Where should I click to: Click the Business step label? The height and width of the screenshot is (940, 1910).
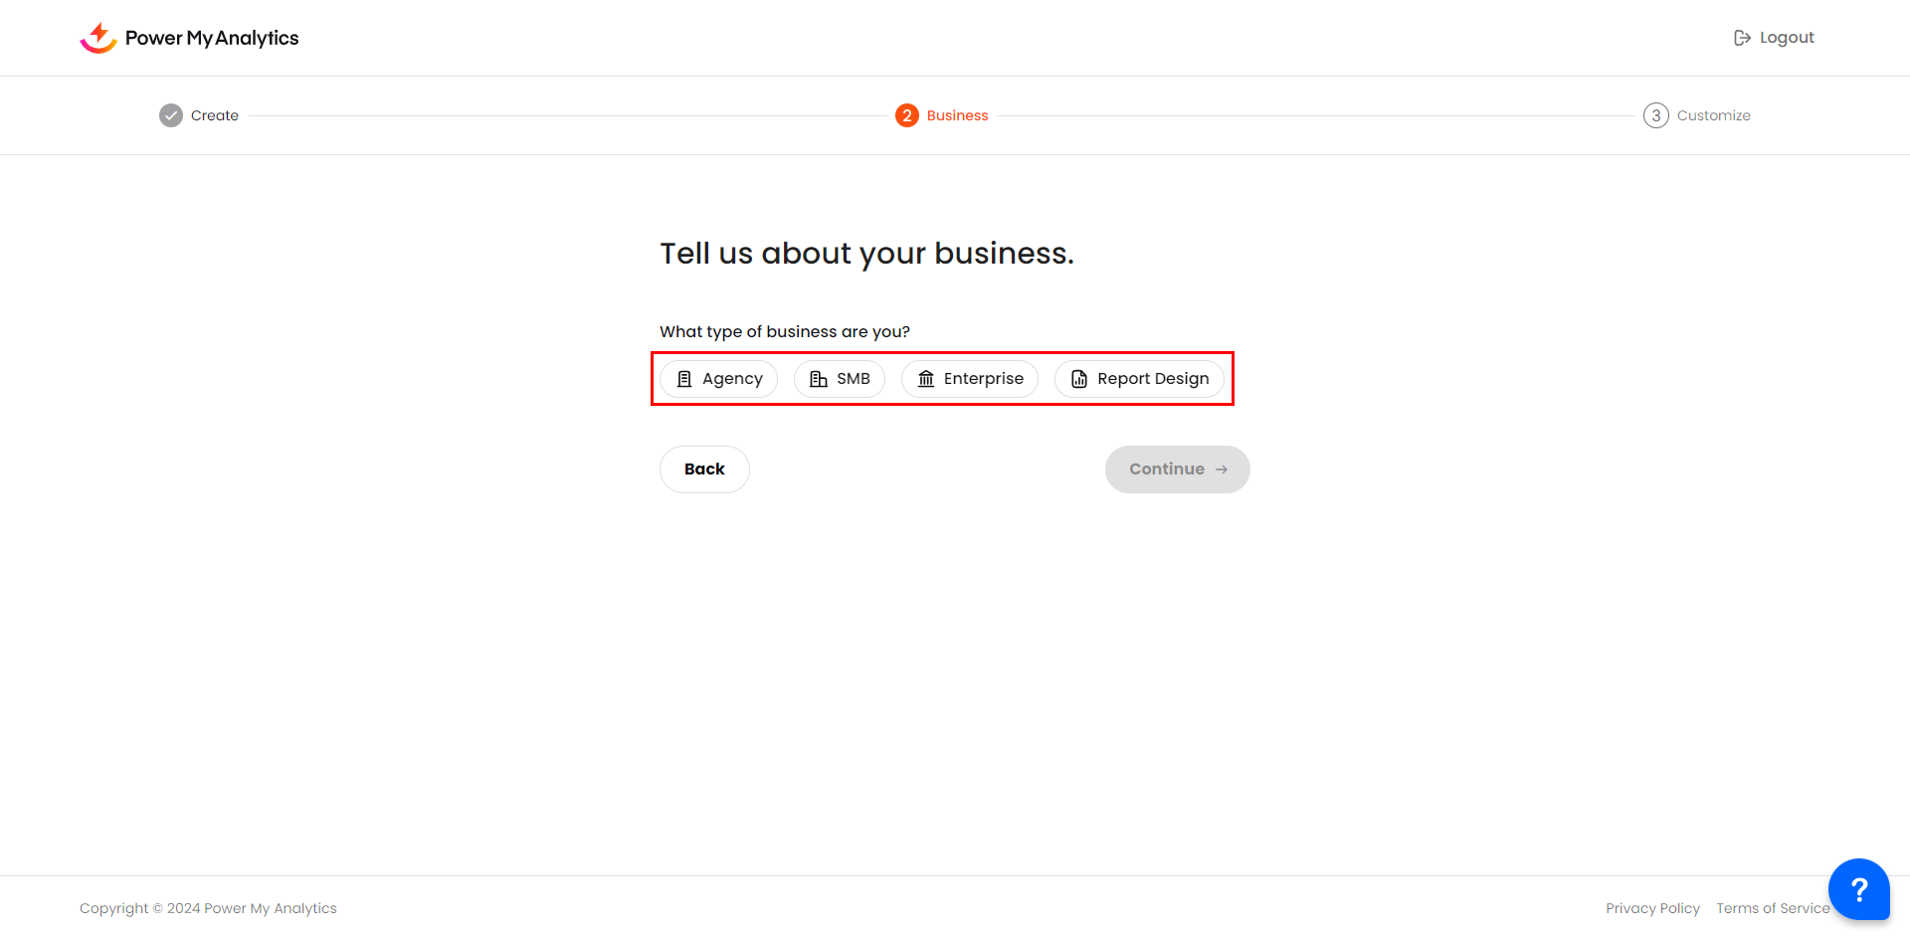click(x=957, y=115)
